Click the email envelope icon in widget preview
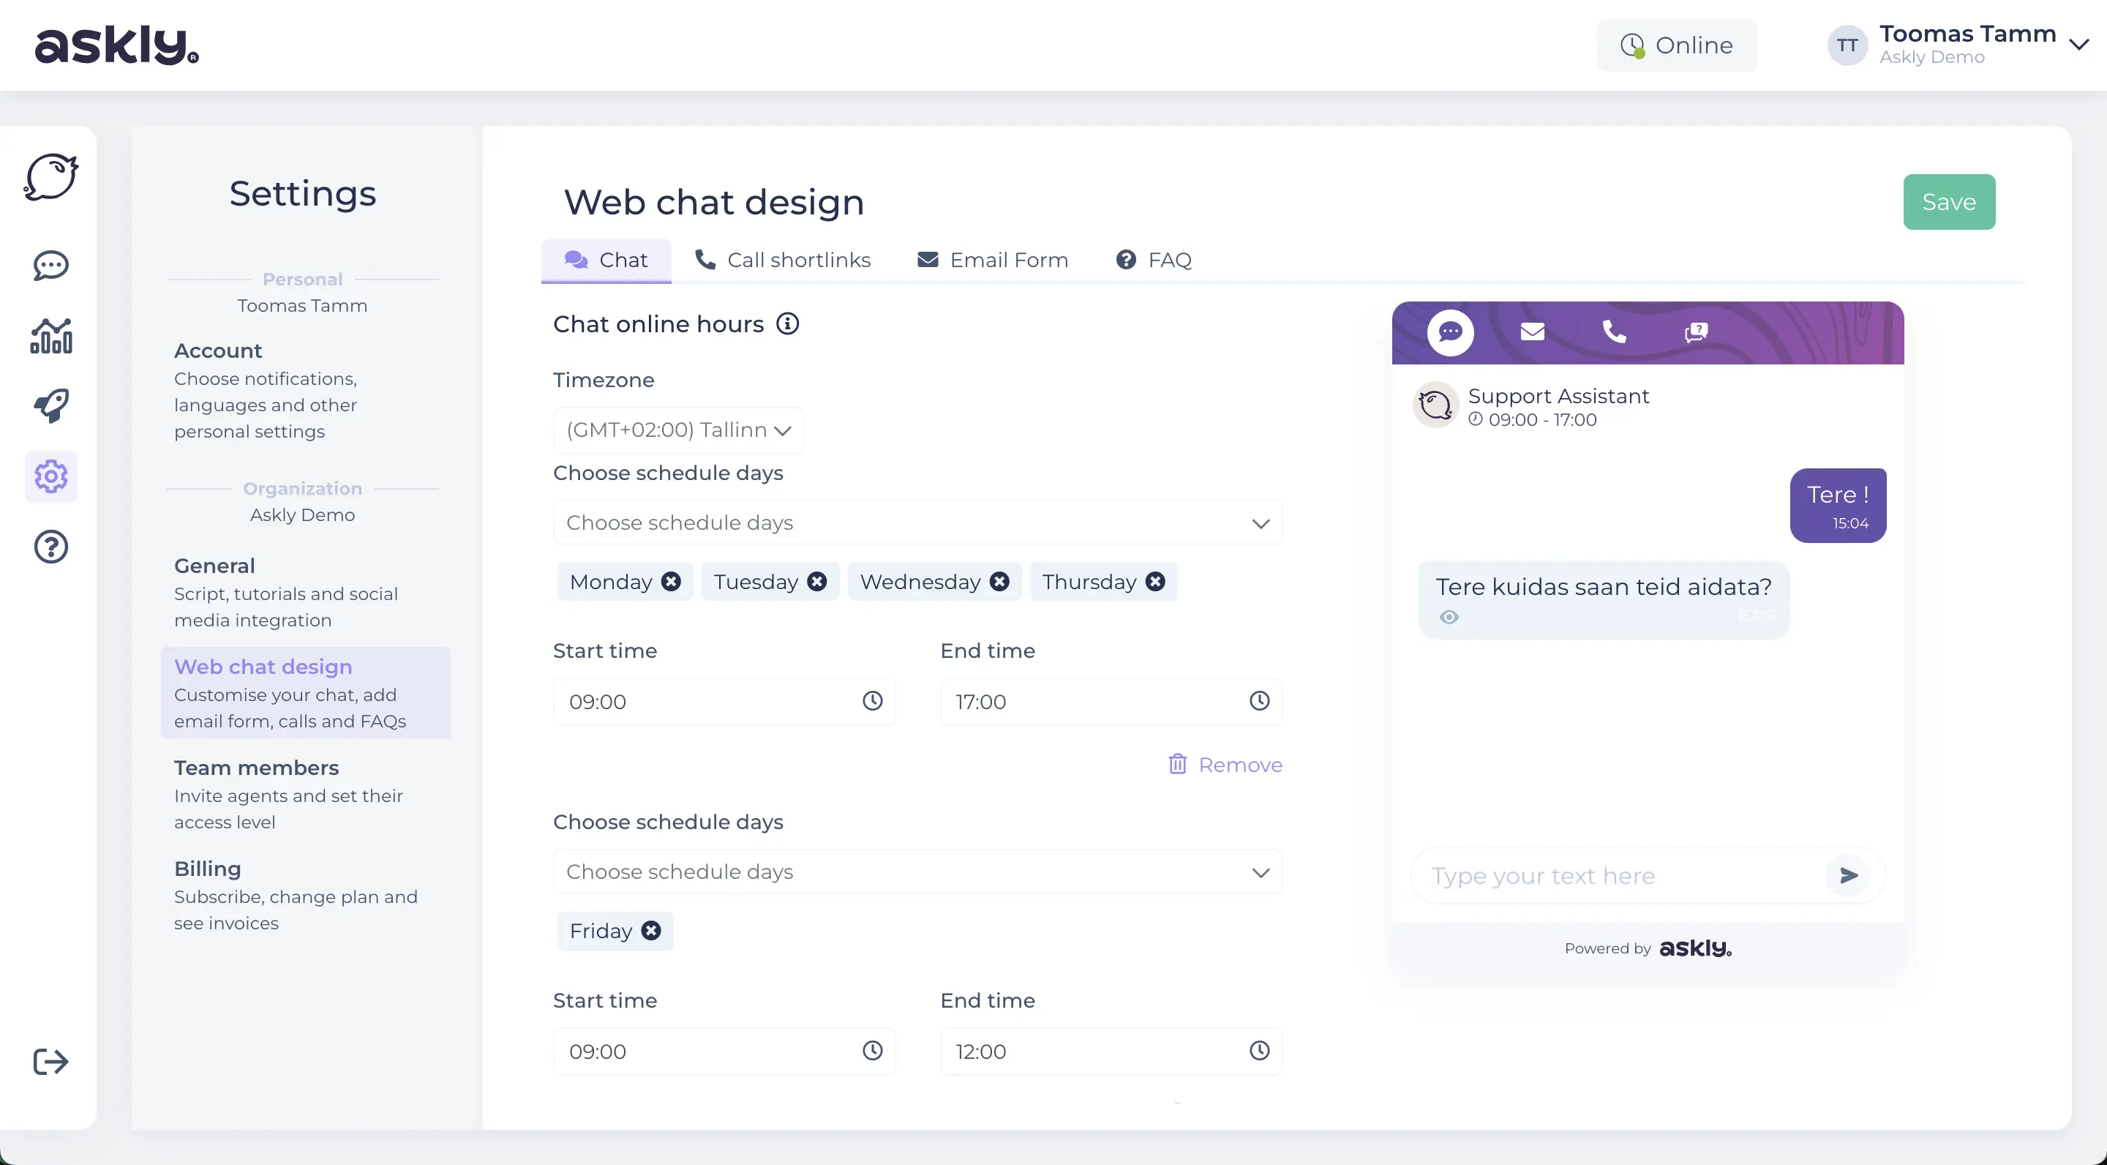Image resolution: width=2107 pixels, height=1165 pixels. coord(1532,331)
